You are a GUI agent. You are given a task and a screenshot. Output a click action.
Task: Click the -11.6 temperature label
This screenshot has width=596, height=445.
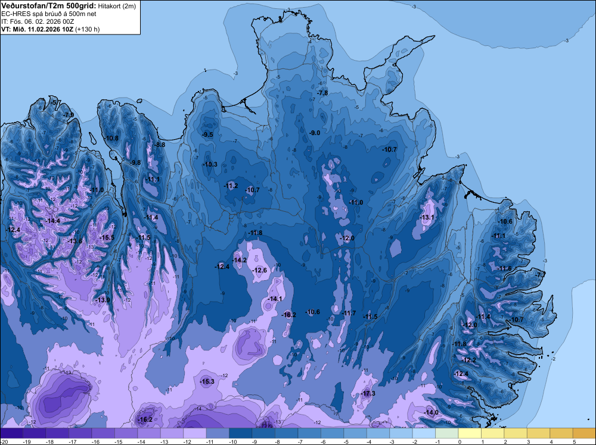tap(505, 268)
